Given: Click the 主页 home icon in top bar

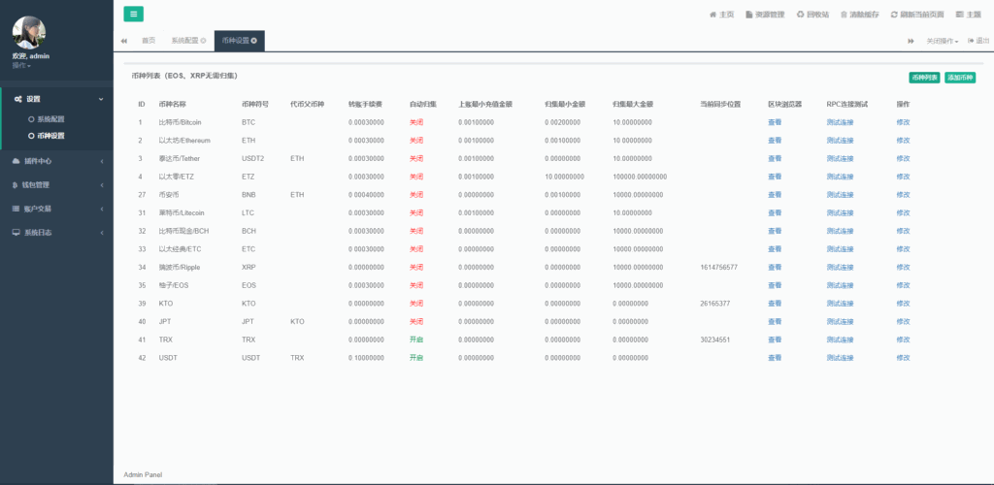Looking at the screenshot, I should [721, 15].
